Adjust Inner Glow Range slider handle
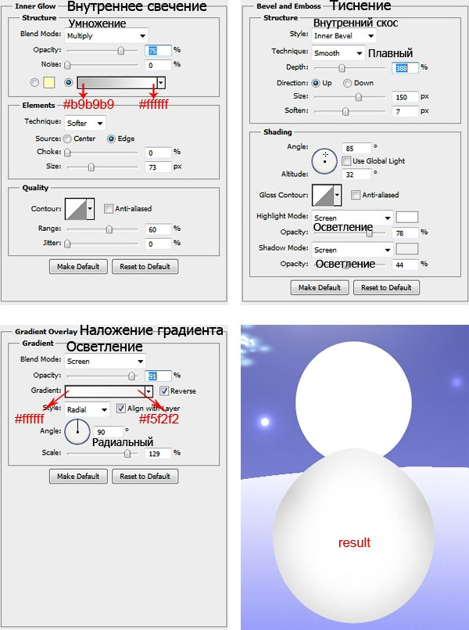Viewport: 469px width, 630px height. point(109,229)
